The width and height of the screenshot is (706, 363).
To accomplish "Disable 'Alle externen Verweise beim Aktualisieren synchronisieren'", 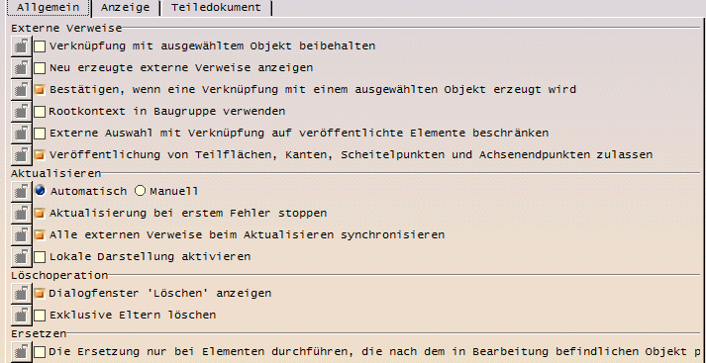I will point(40,234).
